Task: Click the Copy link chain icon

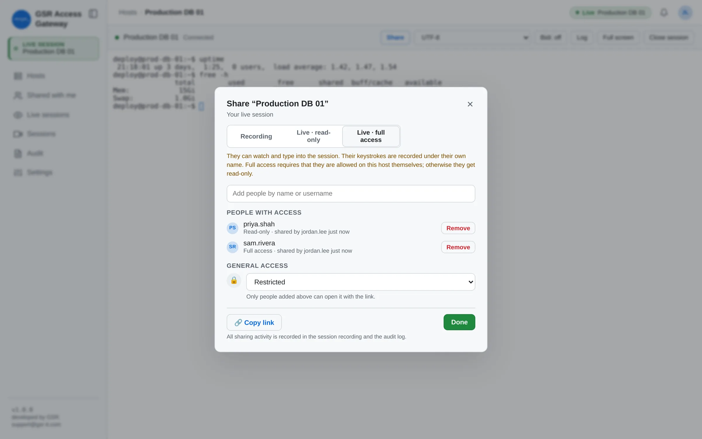Action: tap(238, 323)
